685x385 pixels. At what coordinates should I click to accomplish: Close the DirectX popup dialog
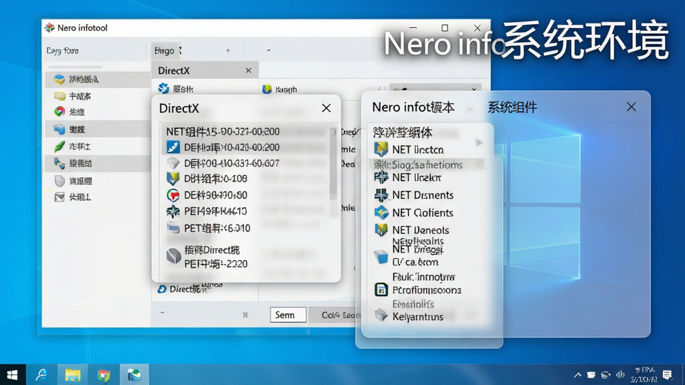coord(326,108)
